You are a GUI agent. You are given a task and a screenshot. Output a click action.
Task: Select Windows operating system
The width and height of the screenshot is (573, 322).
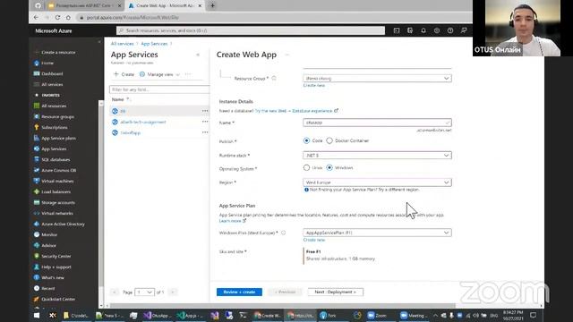[329, 167]
